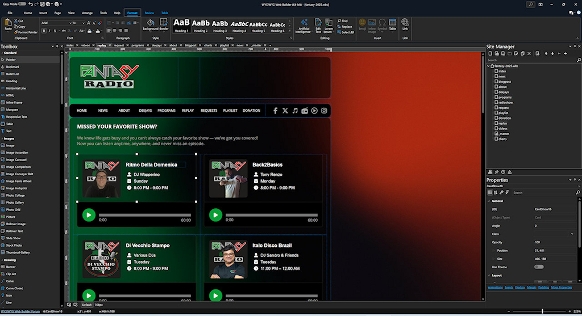Collapse the Layout section in Properties
Screen dimensions: 582x316
click(489, 276)
